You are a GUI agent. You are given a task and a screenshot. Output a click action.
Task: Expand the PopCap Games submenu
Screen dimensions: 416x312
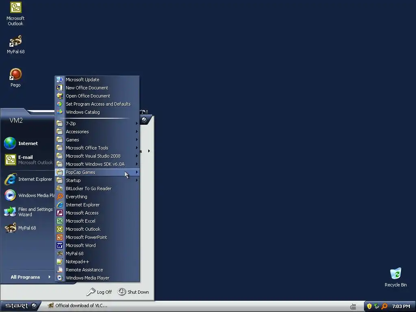pos(97,172)
